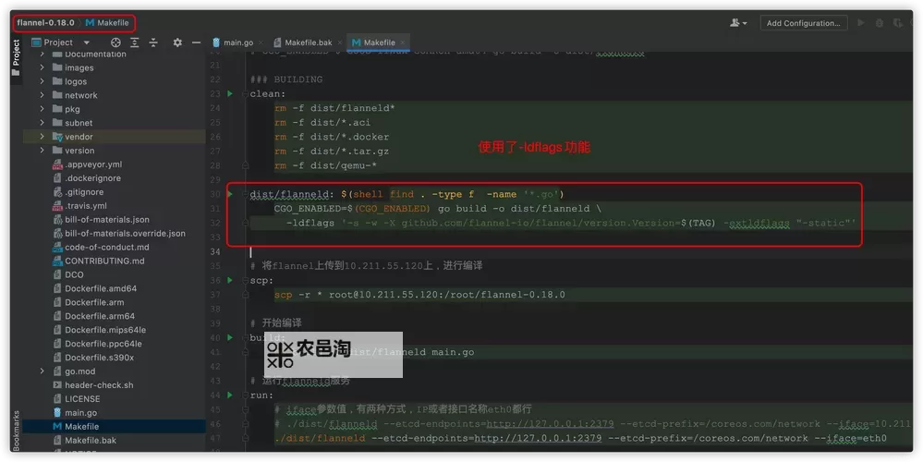Click the Expand All icon in Project toolbar

click(x=135, y=43)
